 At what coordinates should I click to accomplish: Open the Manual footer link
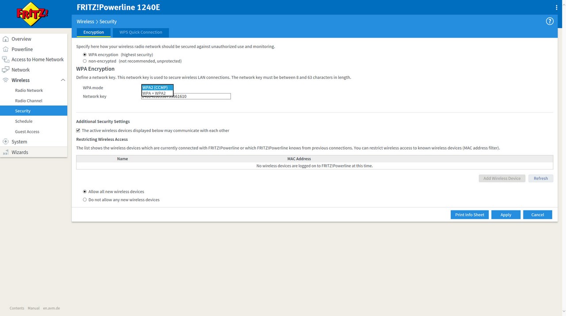pyautogui.click(x=34, y=308)
